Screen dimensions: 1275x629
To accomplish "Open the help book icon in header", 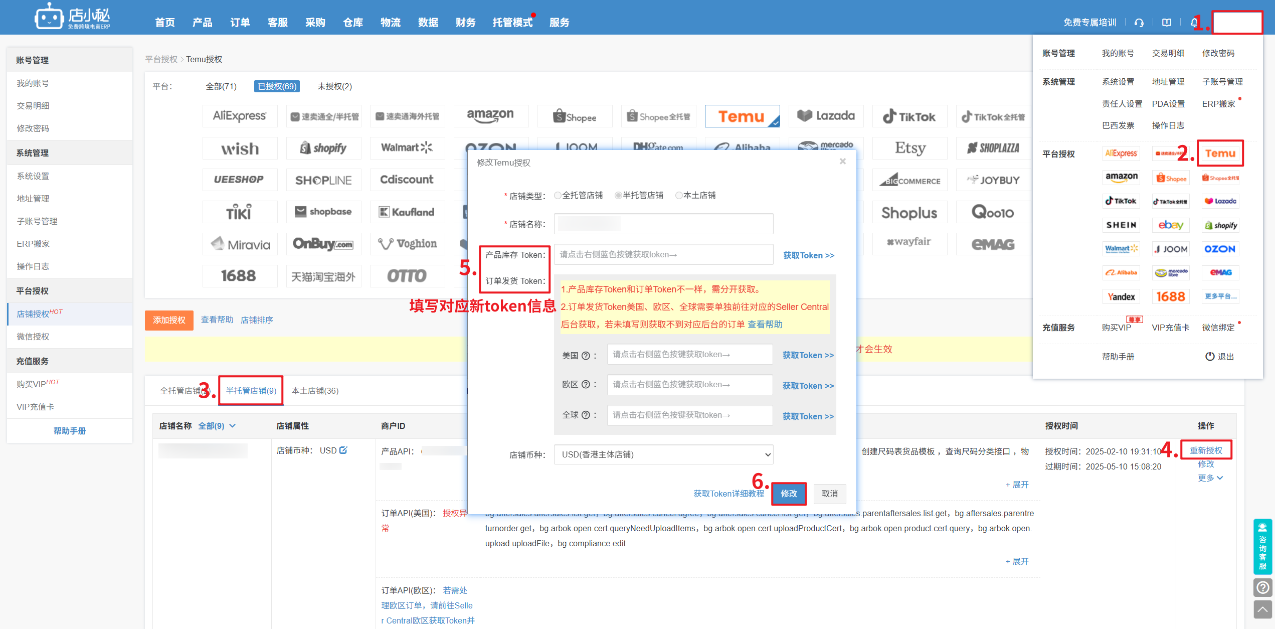I will pyautogui.click(x=1167, y=23).
